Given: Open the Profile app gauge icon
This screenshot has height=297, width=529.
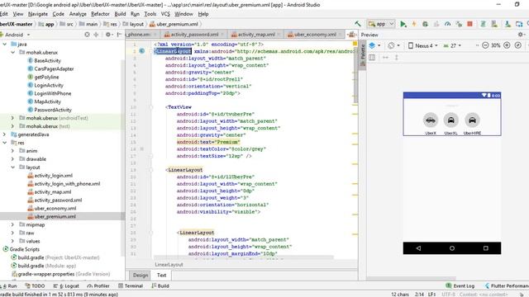Looking at the screenshot, I should point(448,24).
